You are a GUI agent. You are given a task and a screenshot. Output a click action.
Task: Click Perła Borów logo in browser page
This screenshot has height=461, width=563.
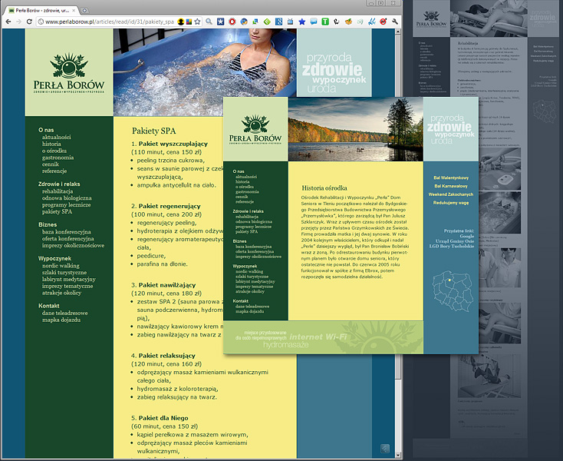[x=69, y=73]
